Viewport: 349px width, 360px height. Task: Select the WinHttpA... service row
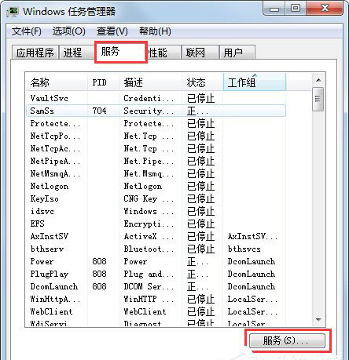(156, 300)
